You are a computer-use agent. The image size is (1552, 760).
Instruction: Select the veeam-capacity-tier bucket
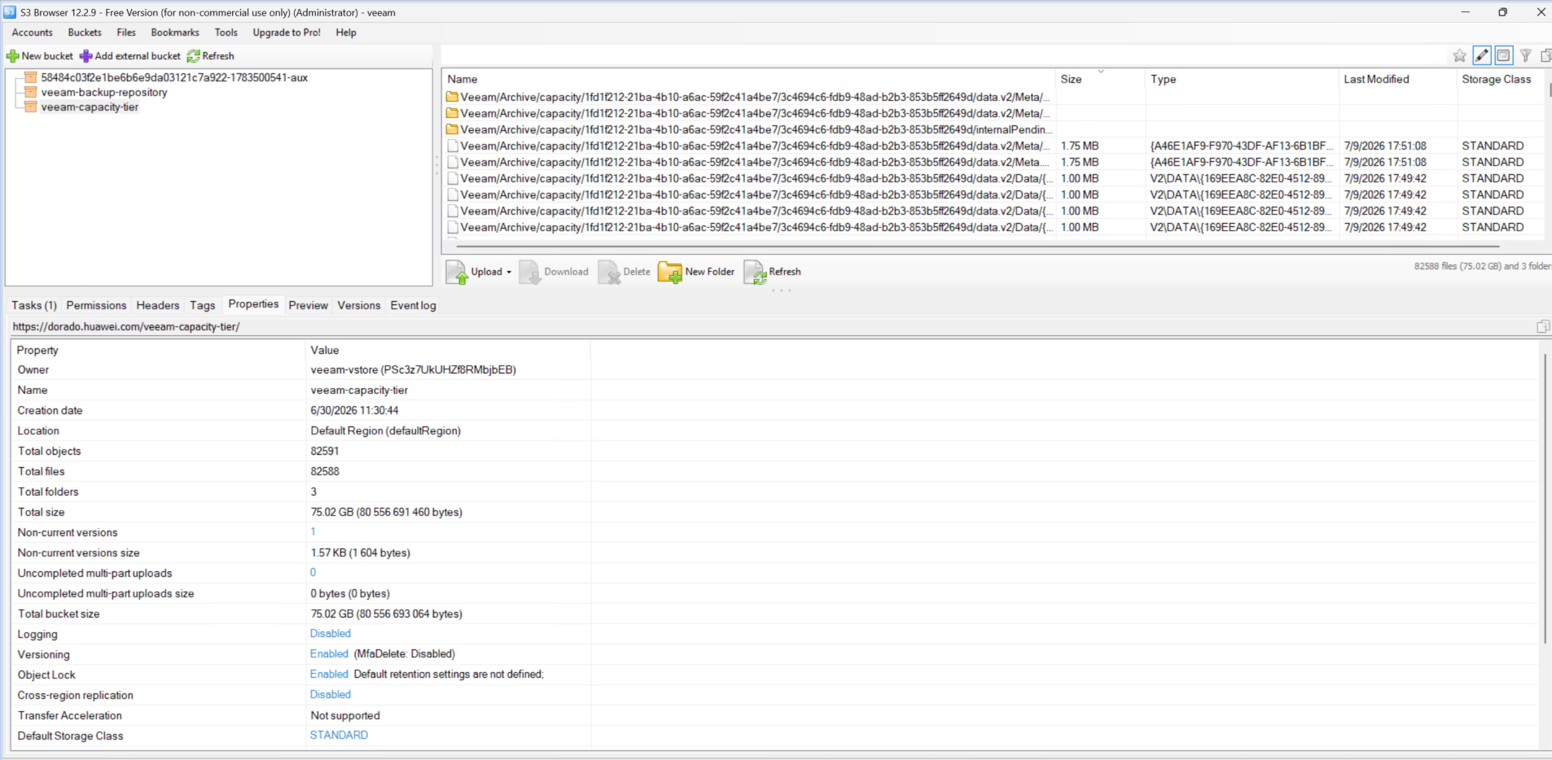tap(90, 107)
